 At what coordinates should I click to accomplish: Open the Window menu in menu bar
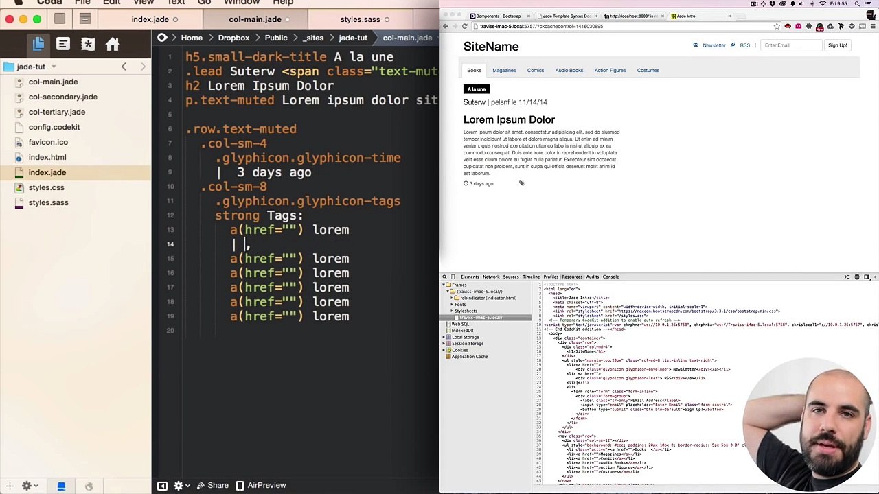pyautogui.click(x=242, y=3)
